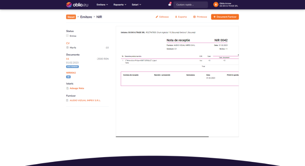Click the printer icon beside Printeaza

point(194,17)
